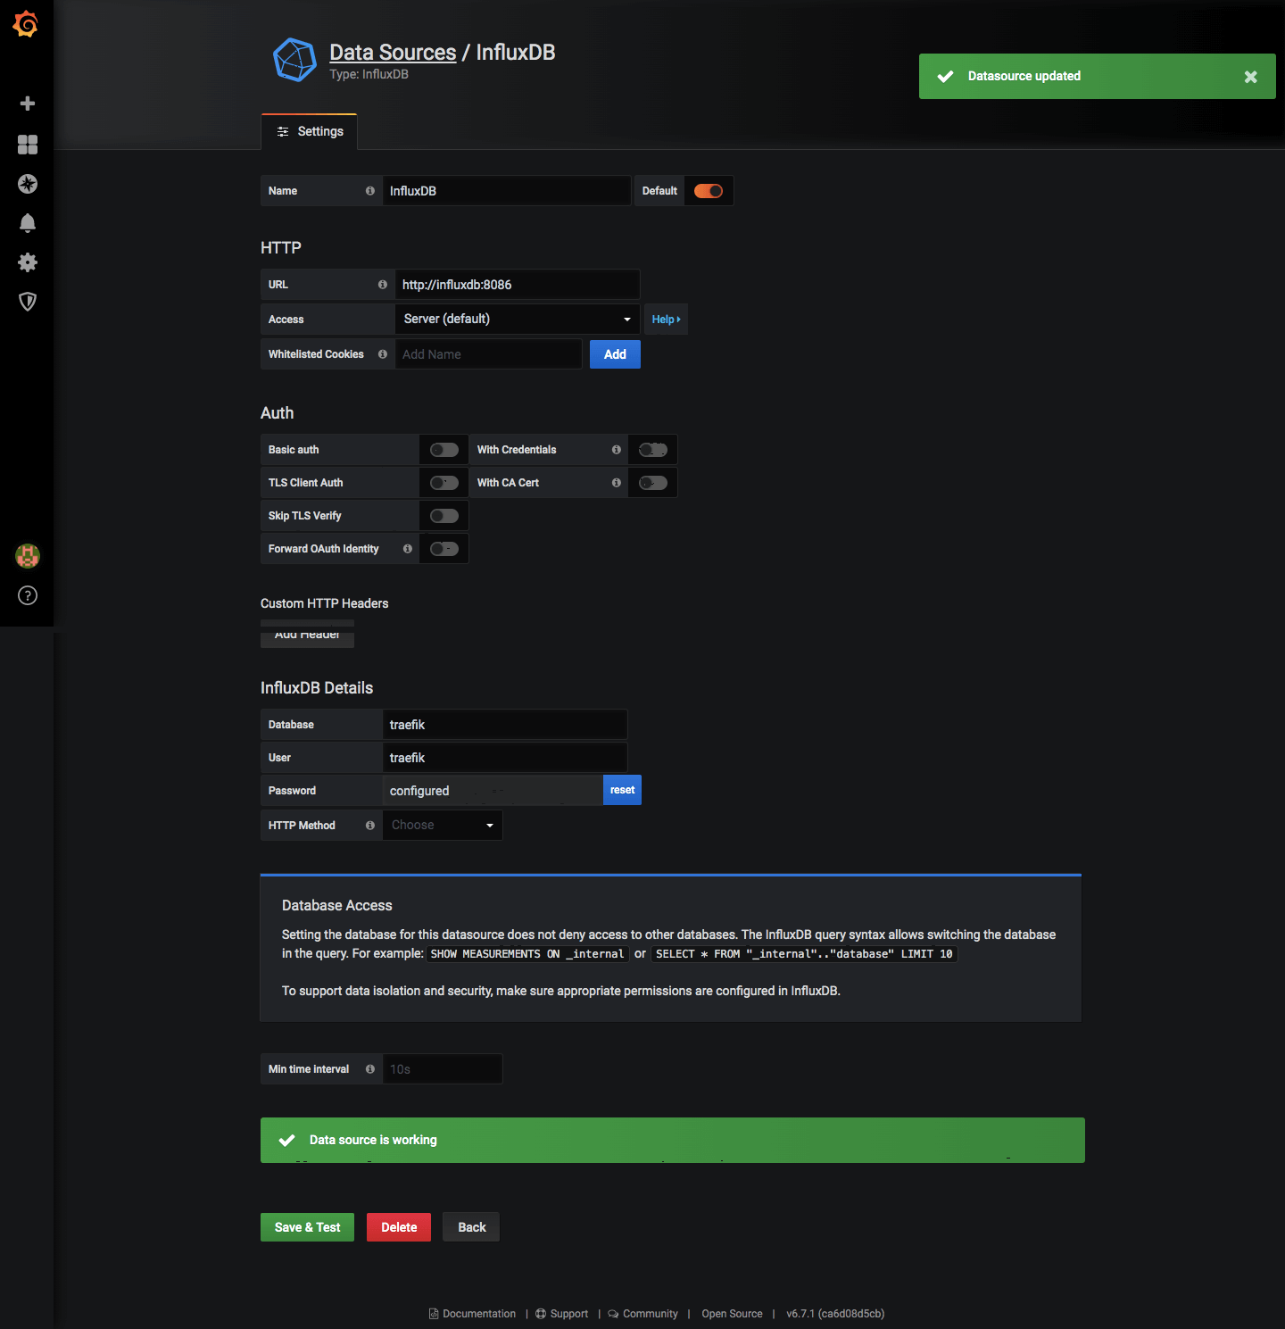Expand the Access Help section
Screen dimensions: 1285x1329
click(x=666, y=320)
